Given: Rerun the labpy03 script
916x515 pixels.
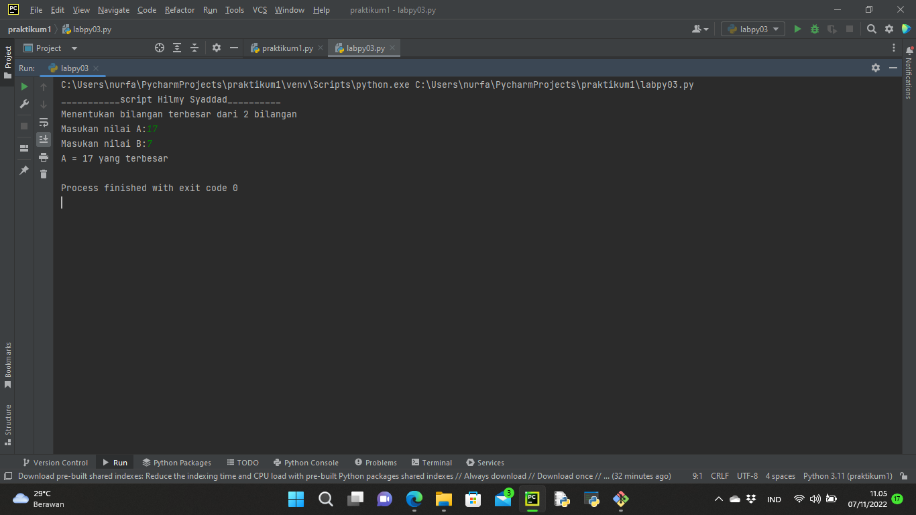Looking at the screenshot, I should [23, 87].
